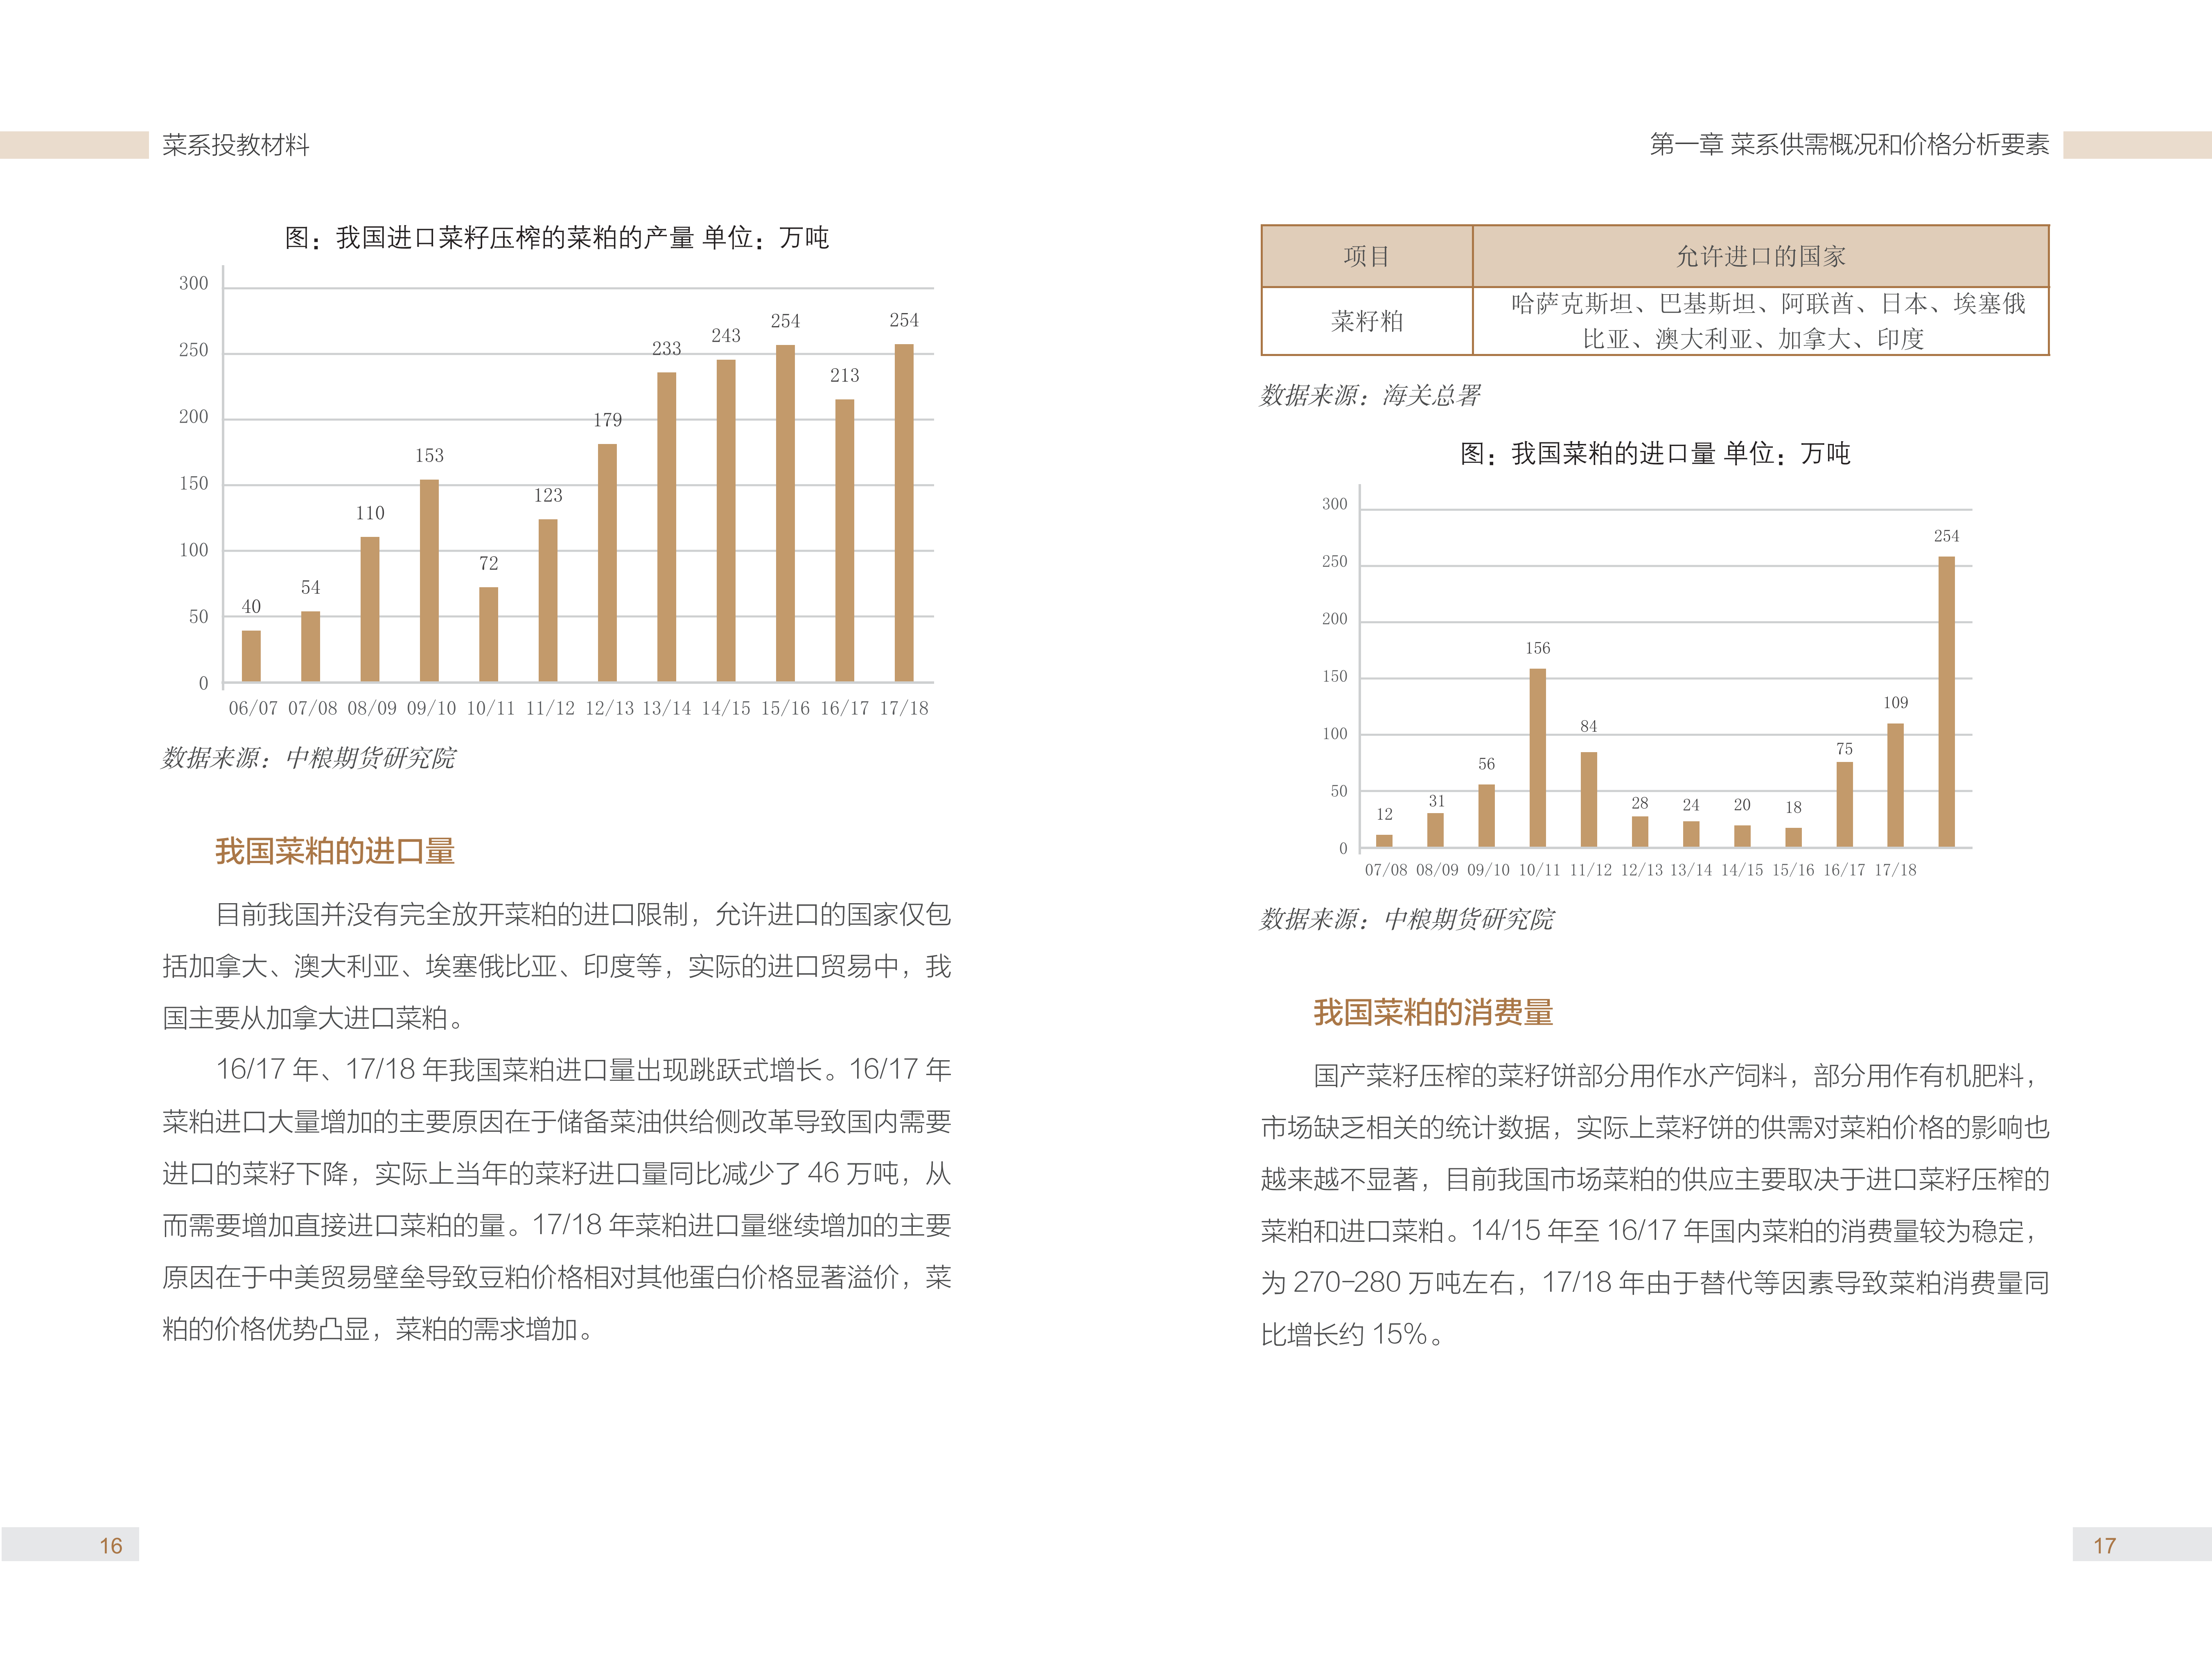
Task: Click the table cell listing 哈萨克斯坦、巴基斯坦
Action: (1761, 321)
